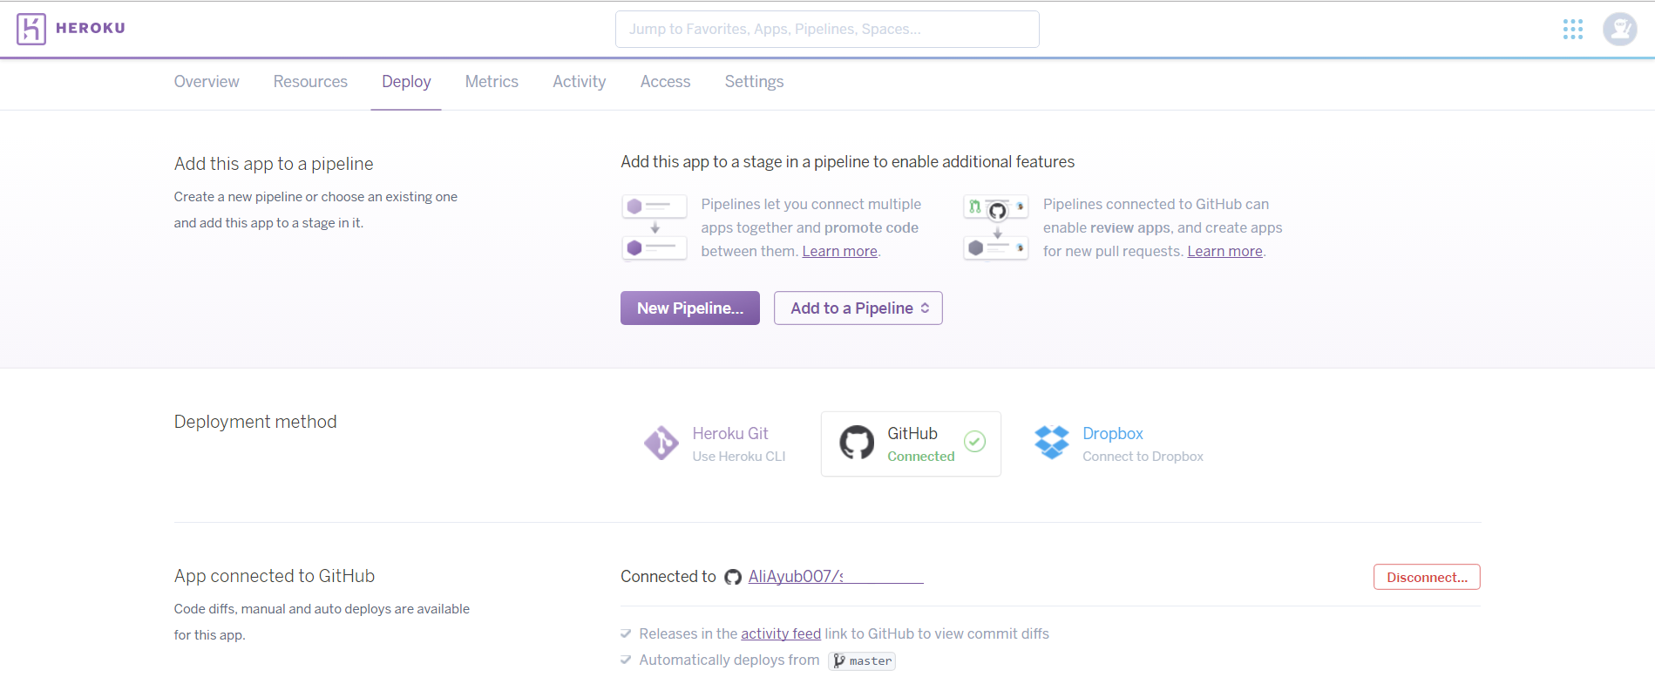Screen dimensions: 1655x684
Task: Click the pipeline stages illustration icon
Action: (654, 227)
